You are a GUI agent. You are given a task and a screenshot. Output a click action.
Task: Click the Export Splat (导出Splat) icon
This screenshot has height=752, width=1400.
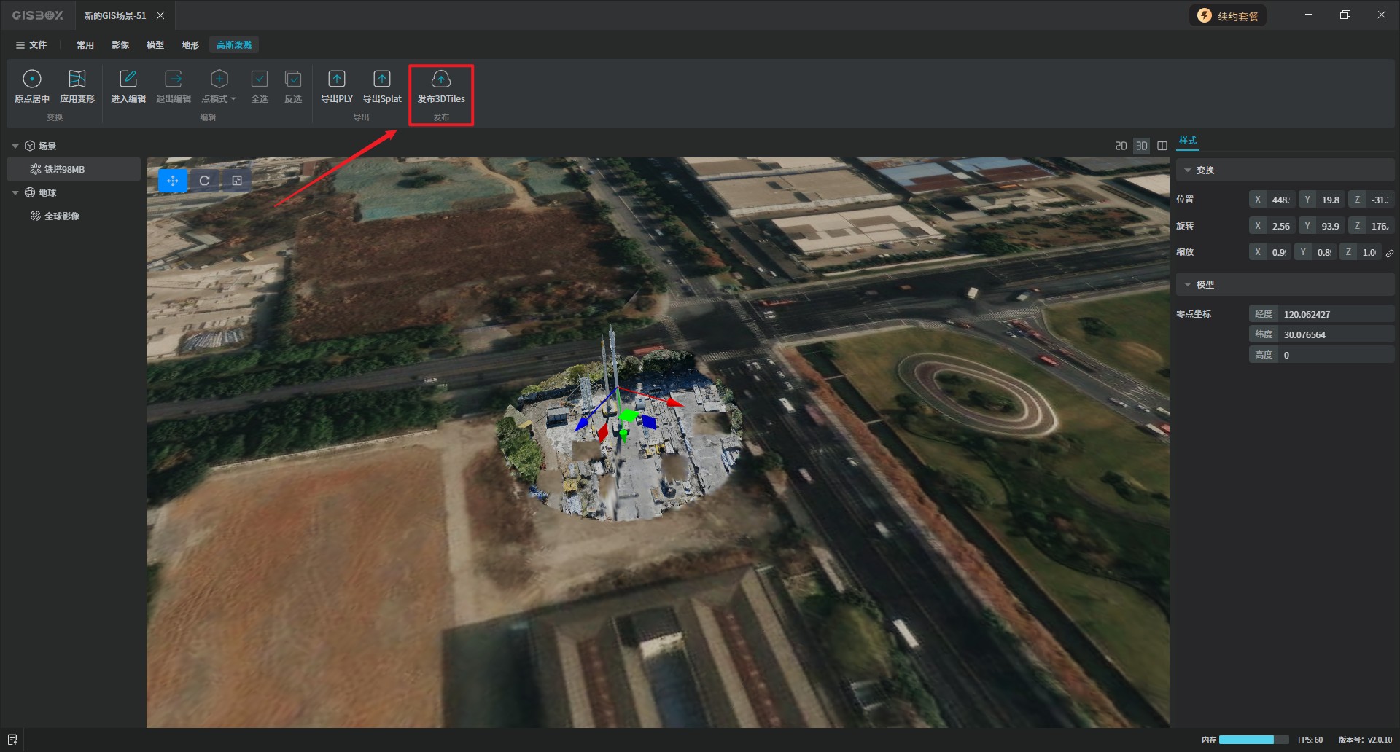(x=381, y=79)
